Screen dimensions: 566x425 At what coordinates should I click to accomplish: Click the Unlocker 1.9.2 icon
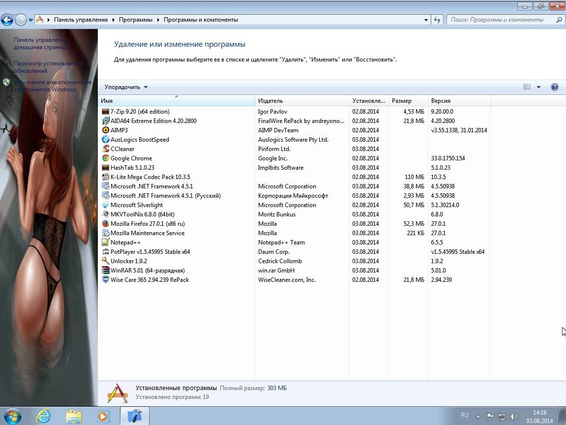(105, 261)
